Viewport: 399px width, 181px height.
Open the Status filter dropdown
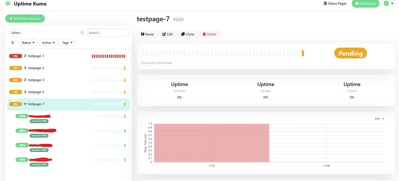pyautogui.click(x=28, y=43)
